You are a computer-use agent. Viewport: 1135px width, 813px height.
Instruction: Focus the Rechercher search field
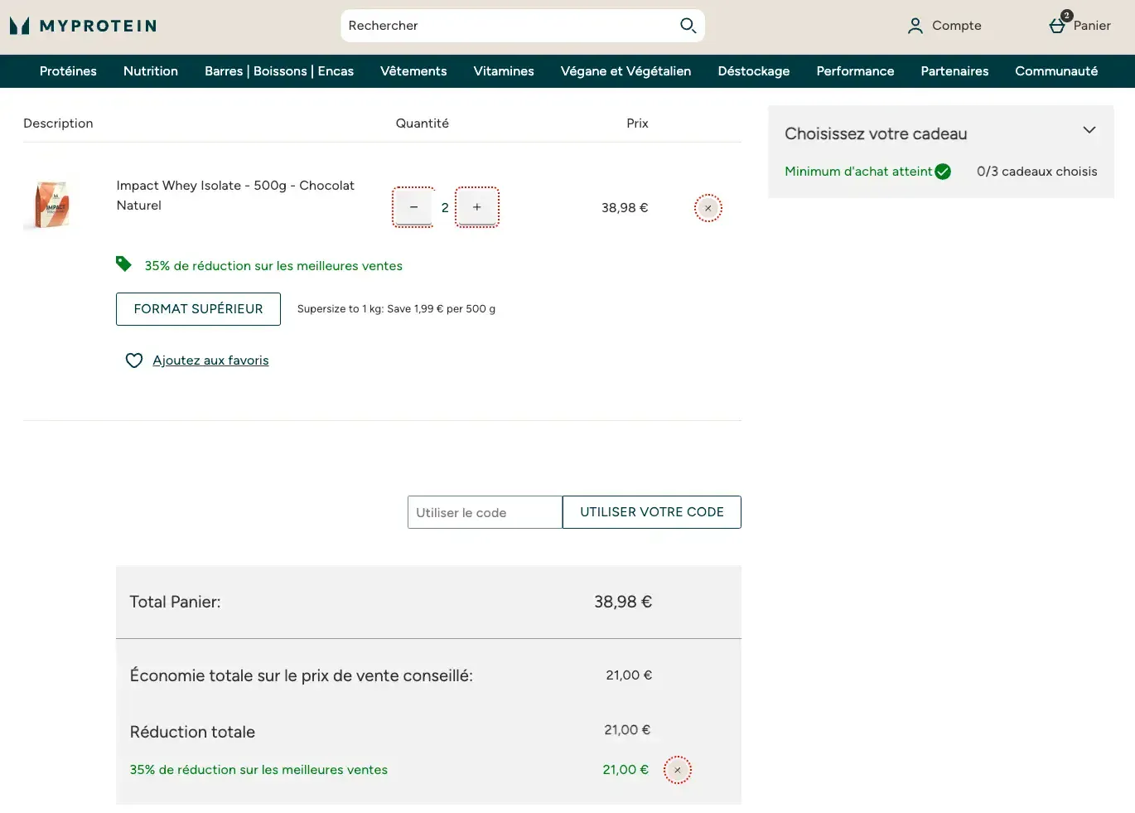510,26
